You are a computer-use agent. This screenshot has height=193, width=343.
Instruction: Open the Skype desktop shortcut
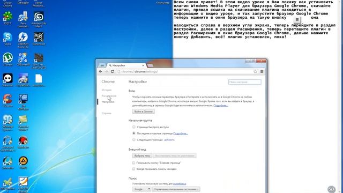[8, 39]
